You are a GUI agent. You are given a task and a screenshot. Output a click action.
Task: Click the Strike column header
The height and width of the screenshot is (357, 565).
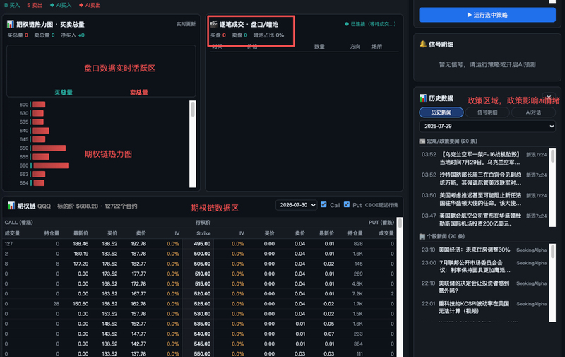203,233
